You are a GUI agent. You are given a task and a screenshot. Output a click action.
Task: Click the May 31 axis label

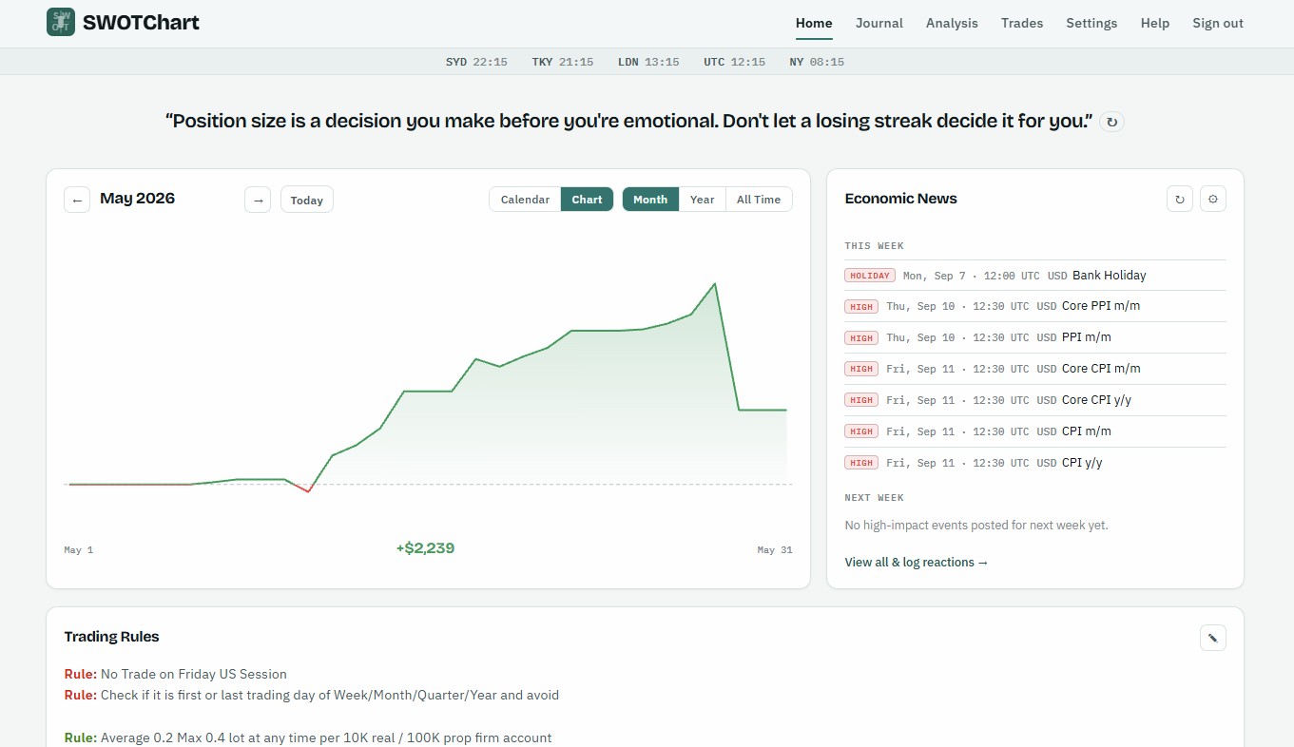tap(775, 550)
